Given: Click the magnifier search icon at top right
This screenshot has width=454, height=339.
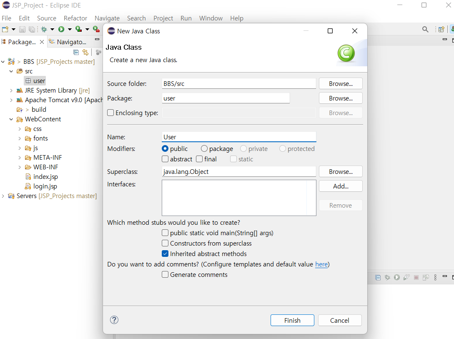Looking at the screenshot, I should coord(425,29).
